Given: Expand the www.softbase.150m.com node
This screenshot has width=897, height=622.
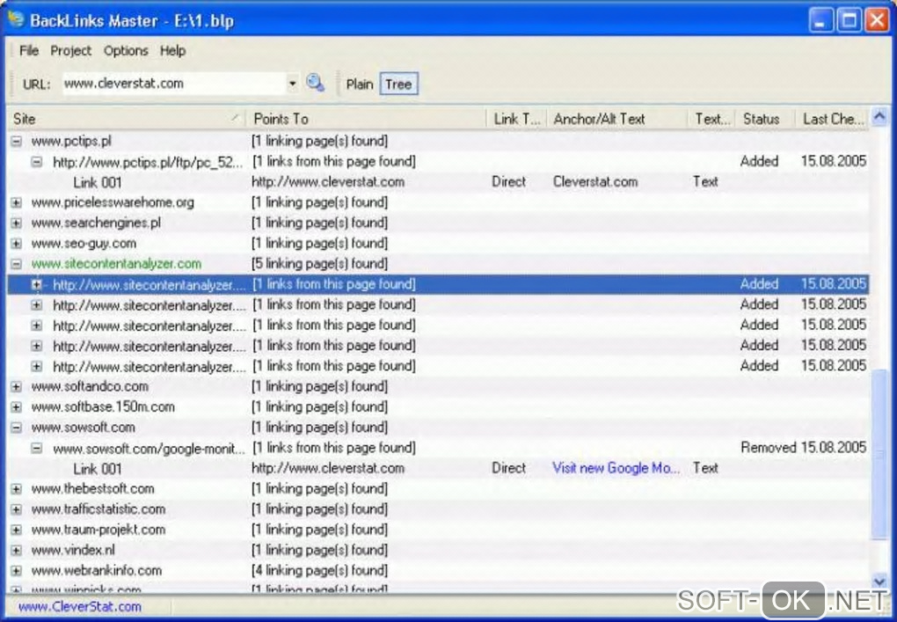Looking at the screenshot, I should coord(16,407).
